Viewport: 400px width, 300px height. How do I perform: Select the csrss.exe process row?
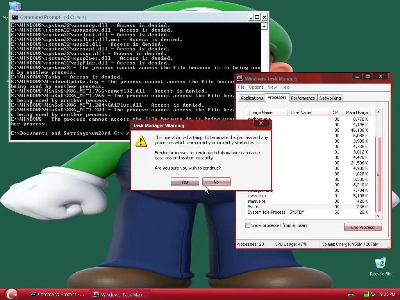point(310,196)
